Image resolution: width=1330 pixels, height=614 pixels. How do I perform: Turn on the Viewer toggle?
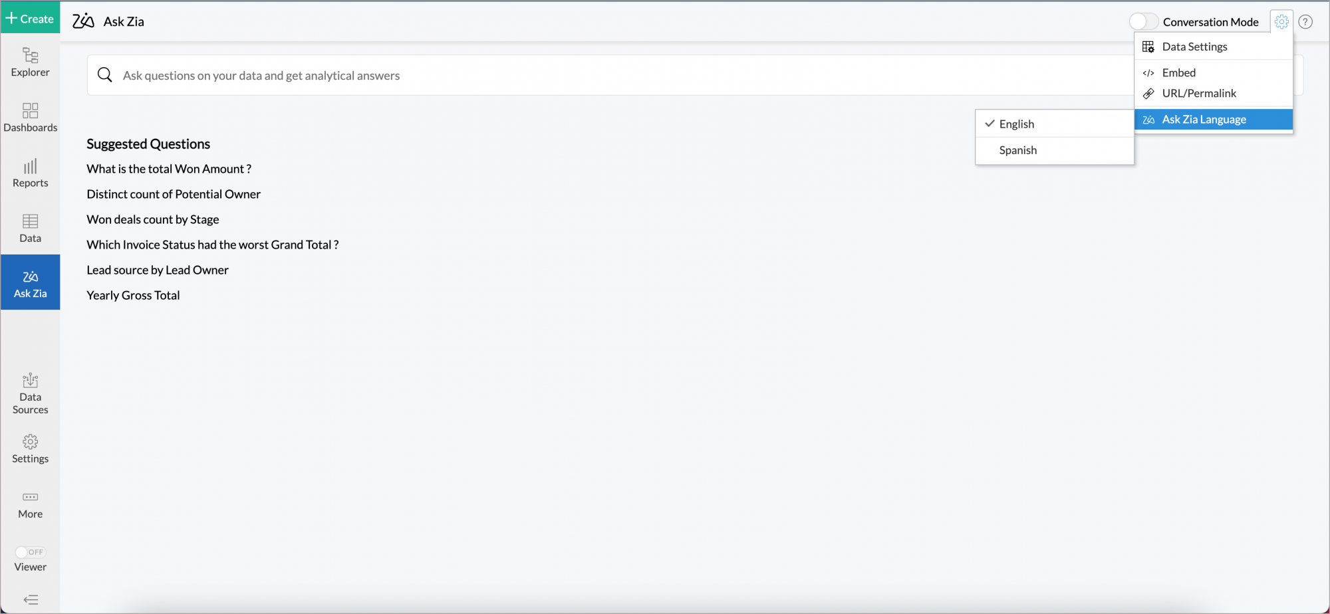click(x=30, y=552)
